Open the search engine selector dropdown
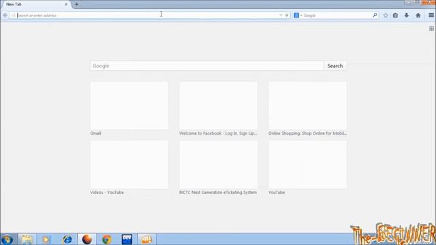This screenshot has height=245, width=436. pyautogui.click(x=298, y=15)
